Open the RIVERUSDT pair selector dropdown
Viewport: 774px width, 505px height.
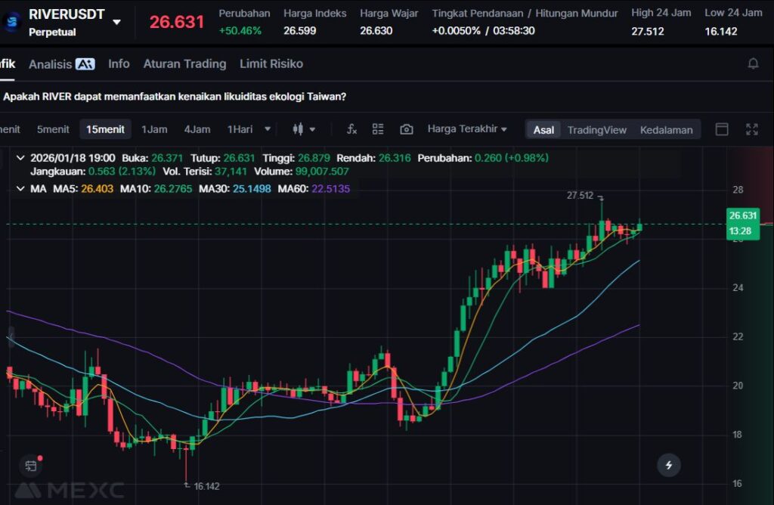pyautogui.click(x=116, y=22)
